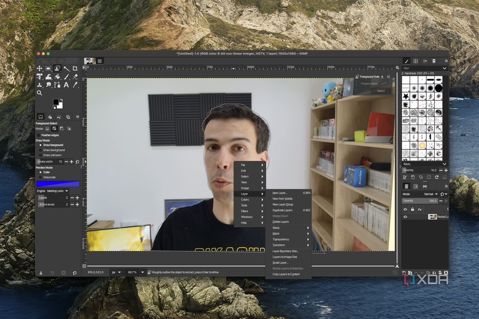Viewport: 479px width, 319px height.
Task: Select the Text tool
Action: [66, 85]
